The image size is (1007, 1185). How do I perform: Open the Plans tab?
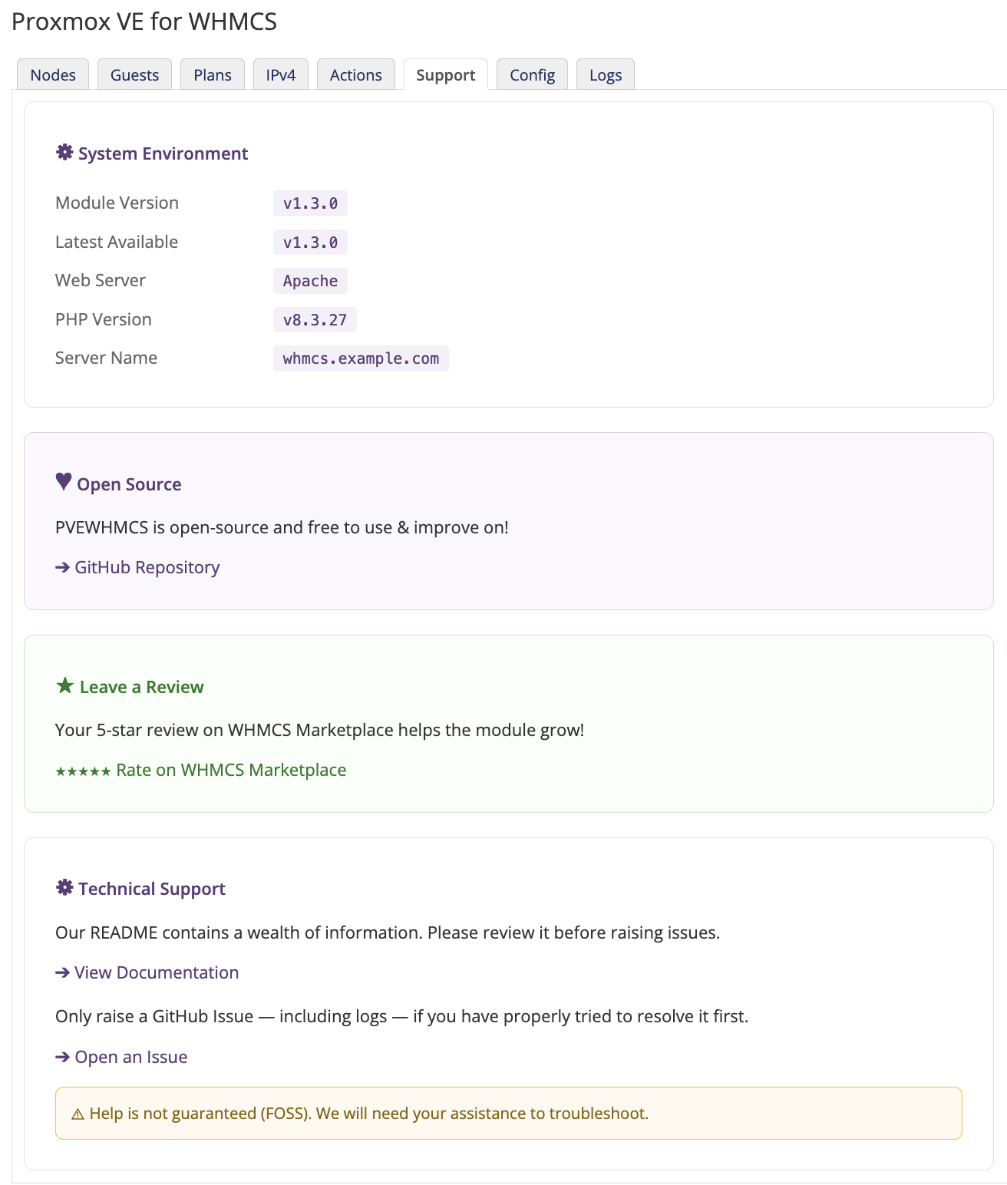point(213,74)
